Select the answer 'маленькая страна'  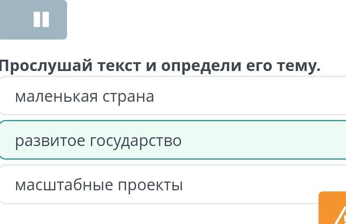click(84, 97)
